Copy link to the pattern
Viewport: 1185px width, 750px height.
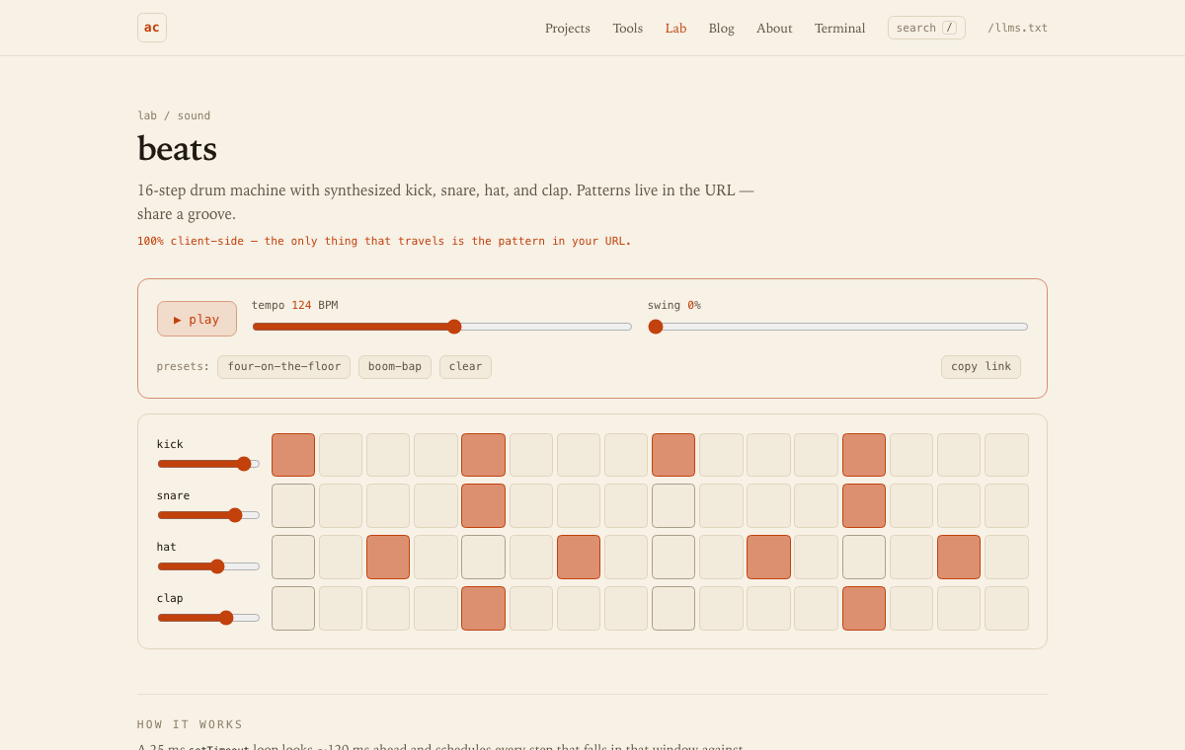(981, 367)
